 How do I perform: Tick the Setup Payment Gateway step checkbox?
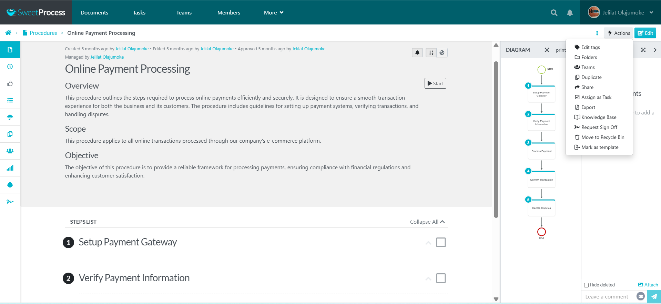pos(441,242)
